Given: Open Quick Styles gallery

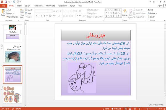Looking at the screenshot, I should point(130,14).
